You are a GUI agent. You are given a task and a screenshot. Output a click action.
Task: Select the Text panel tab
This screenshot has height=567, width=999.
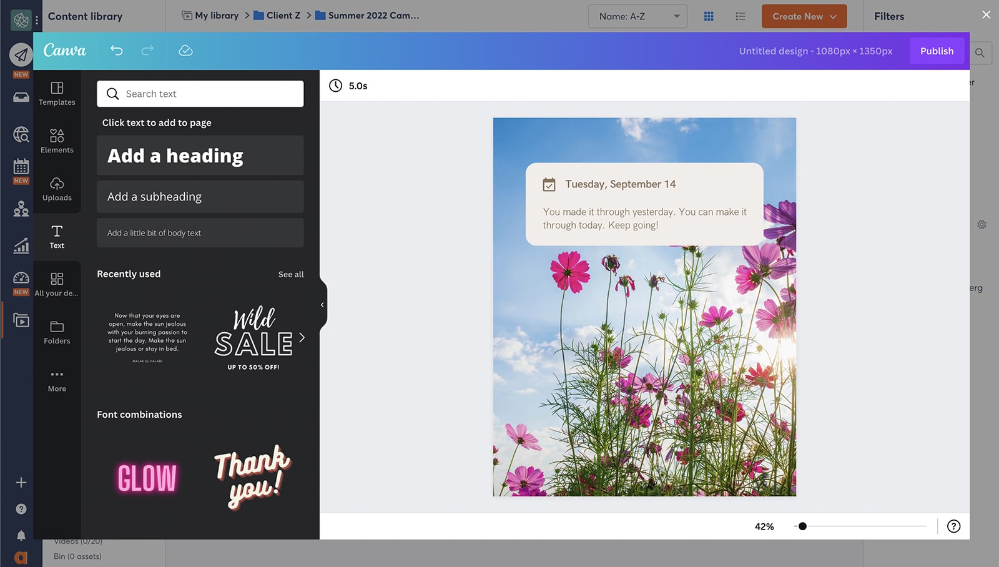pos(57,237)
